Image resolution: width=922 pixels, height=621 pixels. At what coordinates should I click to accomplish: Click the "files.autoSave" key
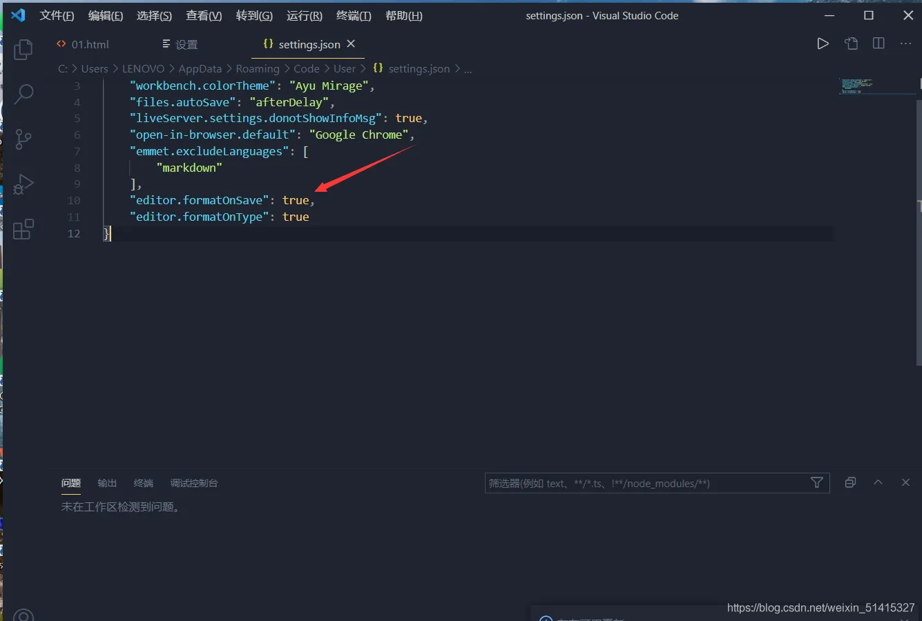pos(183,102)
